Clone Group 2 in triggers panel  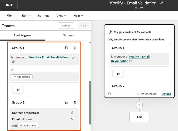(66, 102)
